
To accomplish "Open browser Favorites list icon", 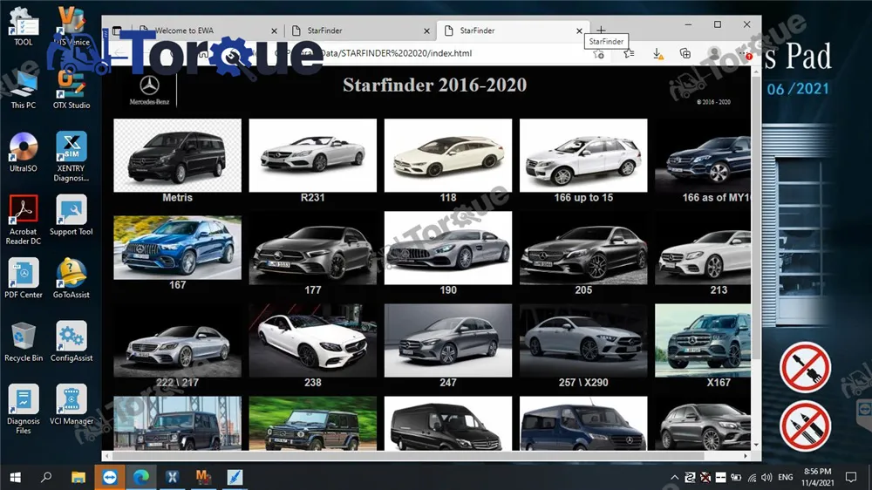I will coord(629,53).
